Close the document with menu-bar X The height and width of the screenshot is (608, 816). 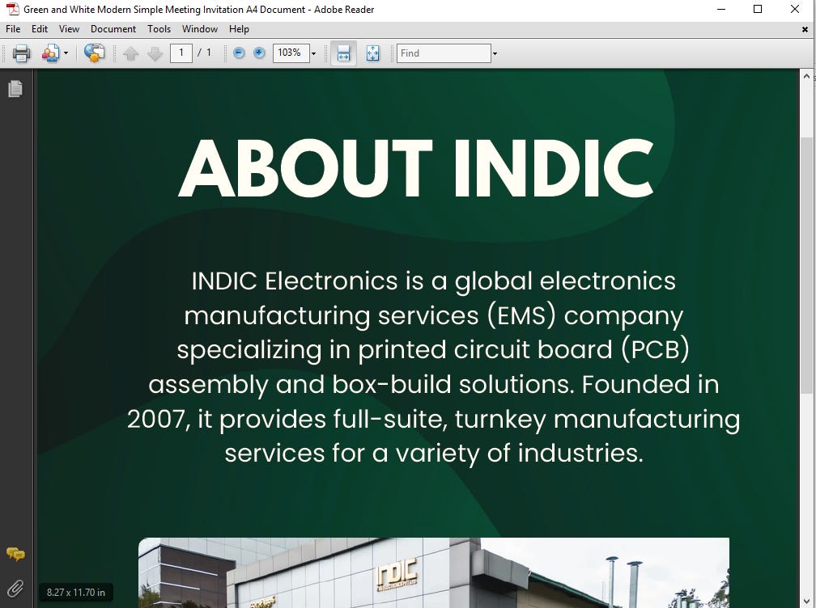pos(805,30)
